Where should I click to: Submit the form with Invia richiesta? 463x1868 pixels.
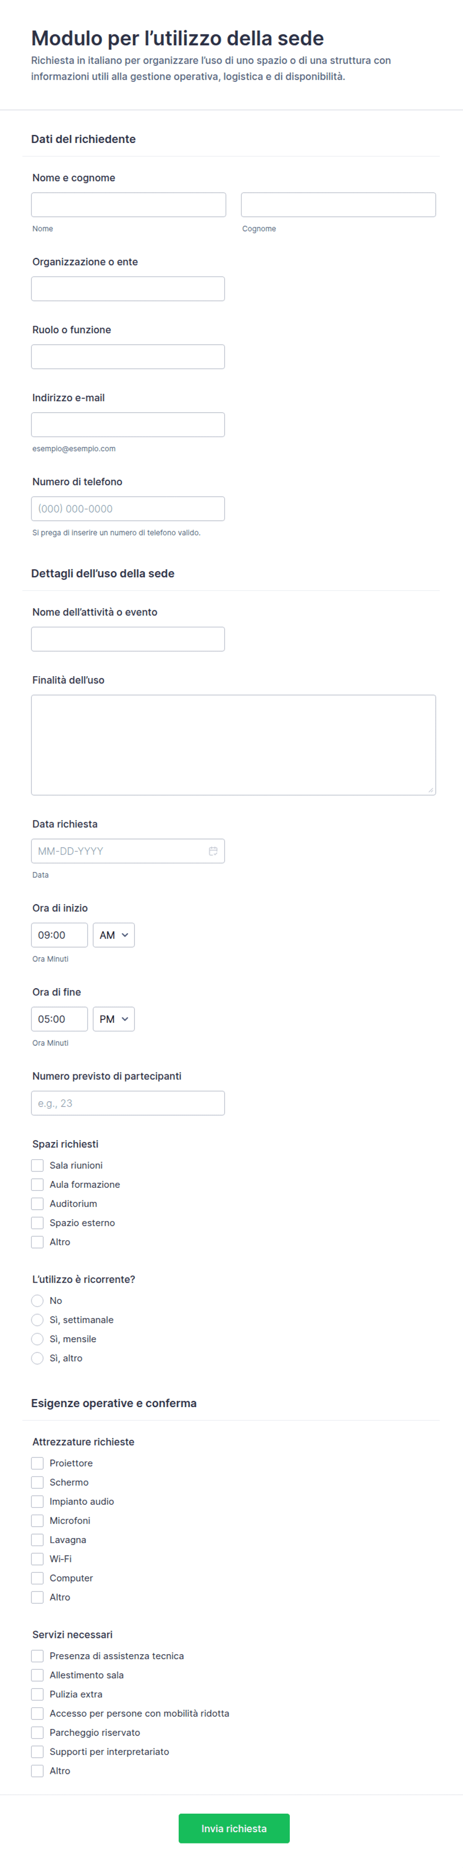click(234, 1828)
